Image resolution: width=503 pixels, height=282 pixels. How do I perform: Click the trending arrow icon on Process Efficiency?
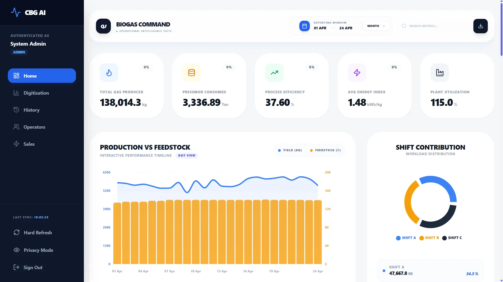(x=274, y=73)
